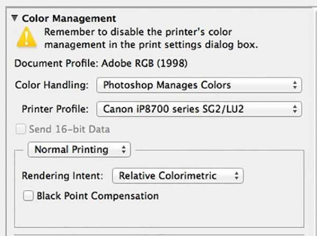
Task: Click the Send 16-bit Data label
Action: 70,129
